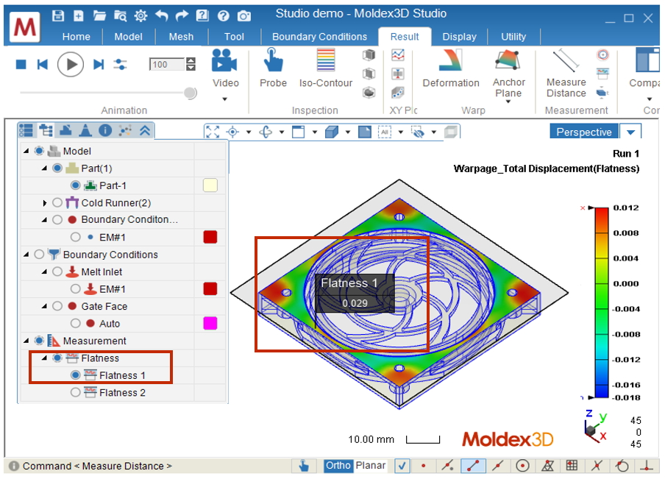Open the Perspective view dropdown arrow
The height and width of the screenshot is (479, 665).
pyautogui.click(x=630, y=132)
